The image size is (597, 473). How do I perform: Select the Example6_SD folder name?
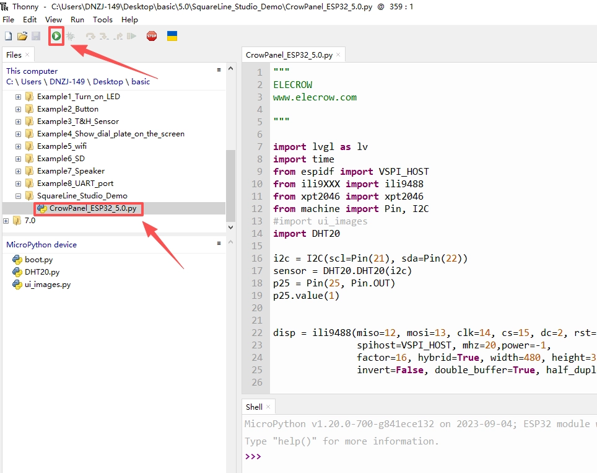pos(61,159)
